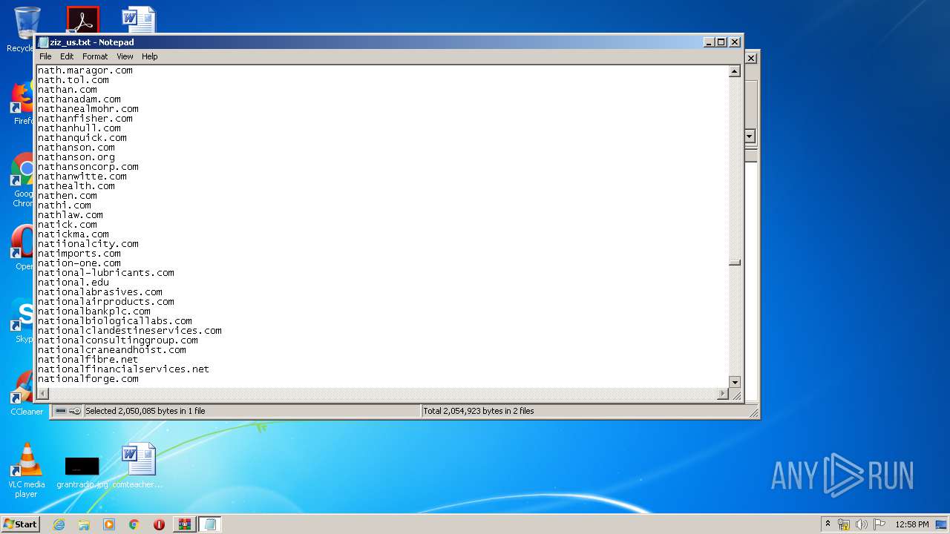950x534 pixels.
Task: Open the Format menu in Notepad
Action: pos(95,56)
